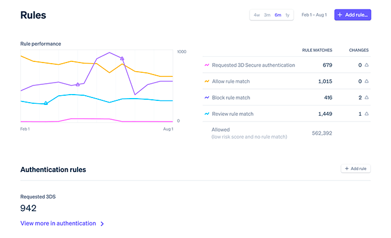
Task: Select the 3m time range
Action: point(267,15)
